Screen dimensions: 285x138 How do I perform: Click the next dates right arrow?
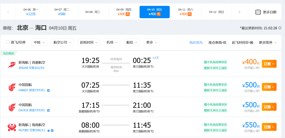pyautogui.click(x=239, y=12)
